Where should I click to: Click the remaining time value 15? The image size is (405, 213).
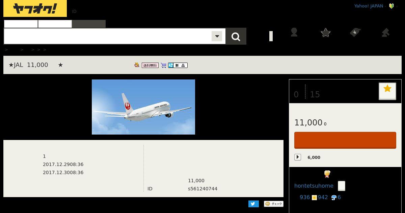pos(315,95)
